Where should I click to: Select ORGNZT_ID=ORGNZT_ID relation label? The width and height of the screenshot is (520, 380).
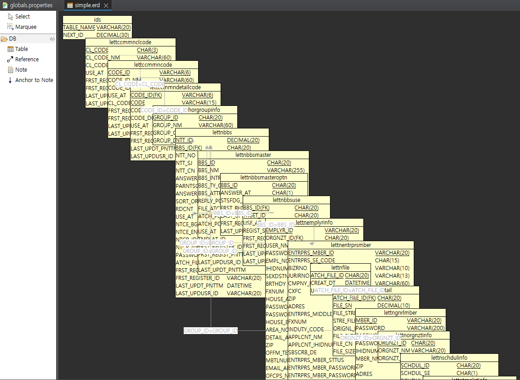tap(370, 338)
